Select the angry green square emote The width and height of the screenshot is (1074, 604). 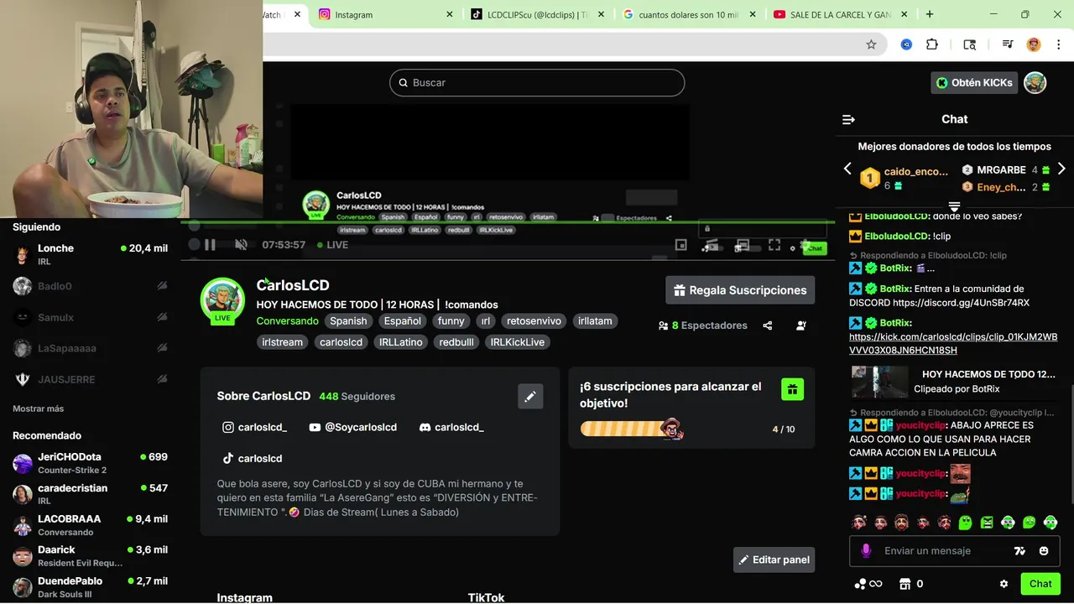click(987, 523)
